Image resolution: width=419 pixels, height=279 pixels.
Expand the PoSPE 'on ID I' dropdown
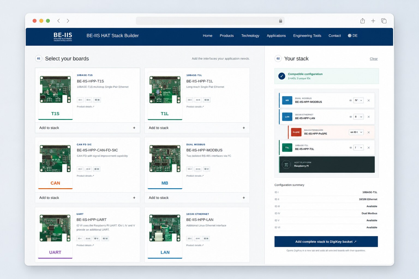pos(356,132)
